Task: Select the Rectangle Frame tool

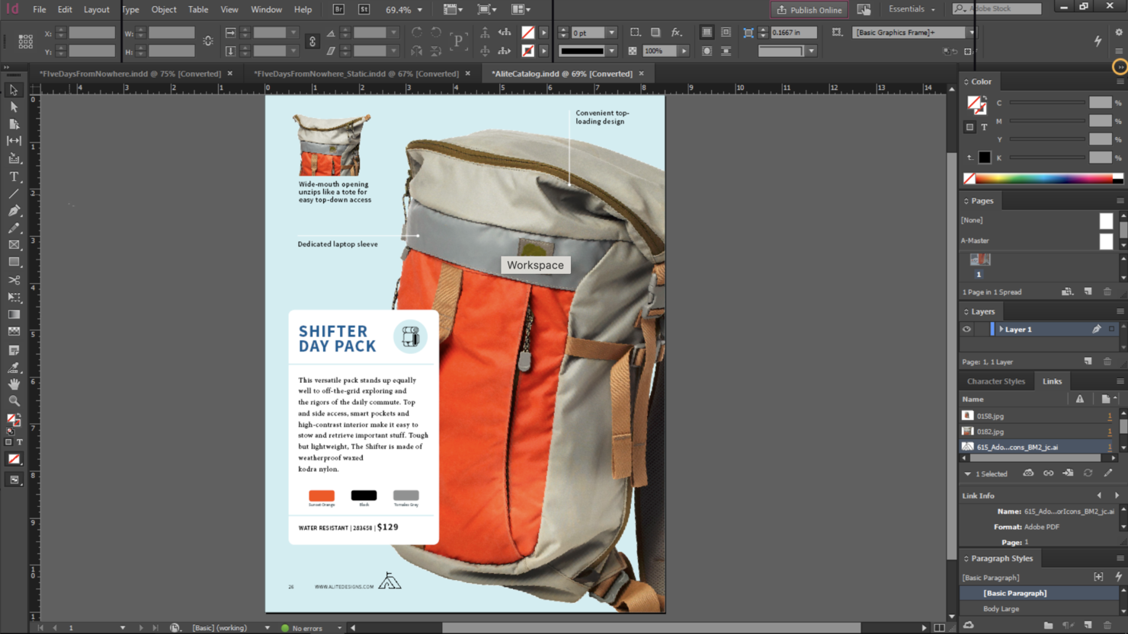Action: (12, 245)
